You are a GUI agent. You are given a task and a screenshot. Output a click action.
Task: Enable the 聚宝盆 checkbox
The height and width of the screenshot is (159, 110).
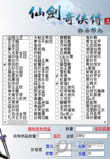click(31, 91)
